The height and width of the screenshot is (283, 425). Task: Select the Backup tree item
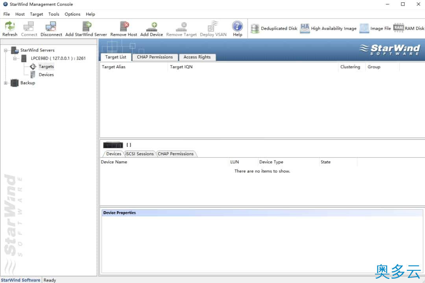click(x=28, y=83)
